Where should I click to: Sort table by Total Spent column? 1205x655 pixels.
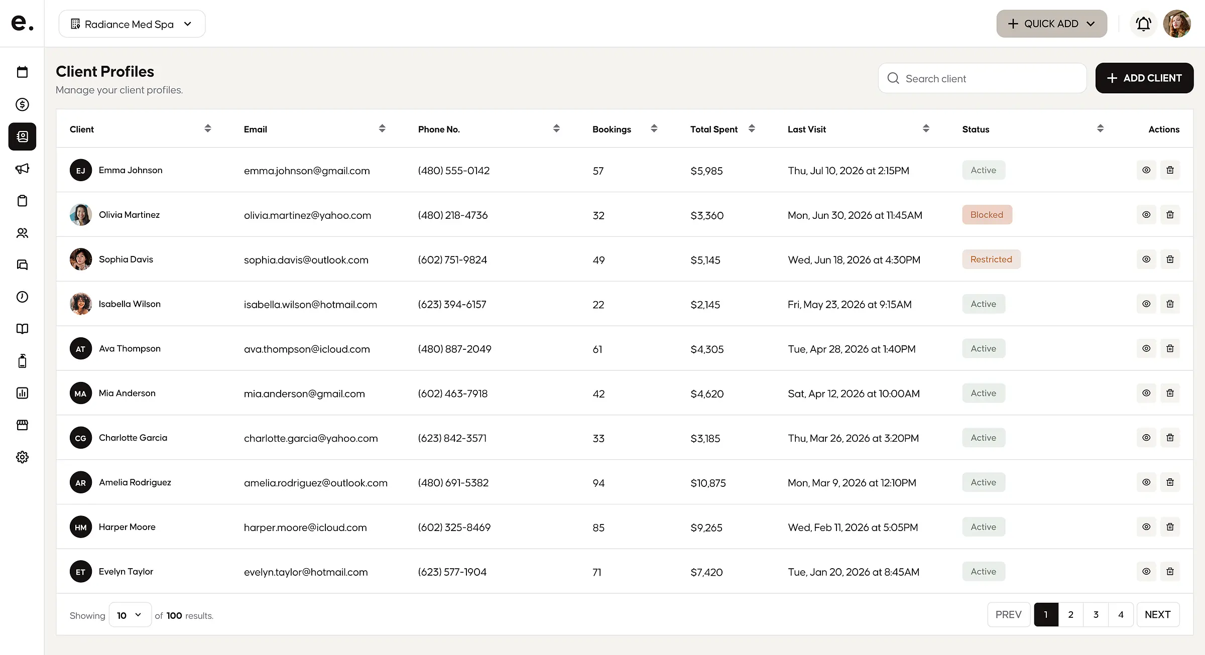(752, 129)
